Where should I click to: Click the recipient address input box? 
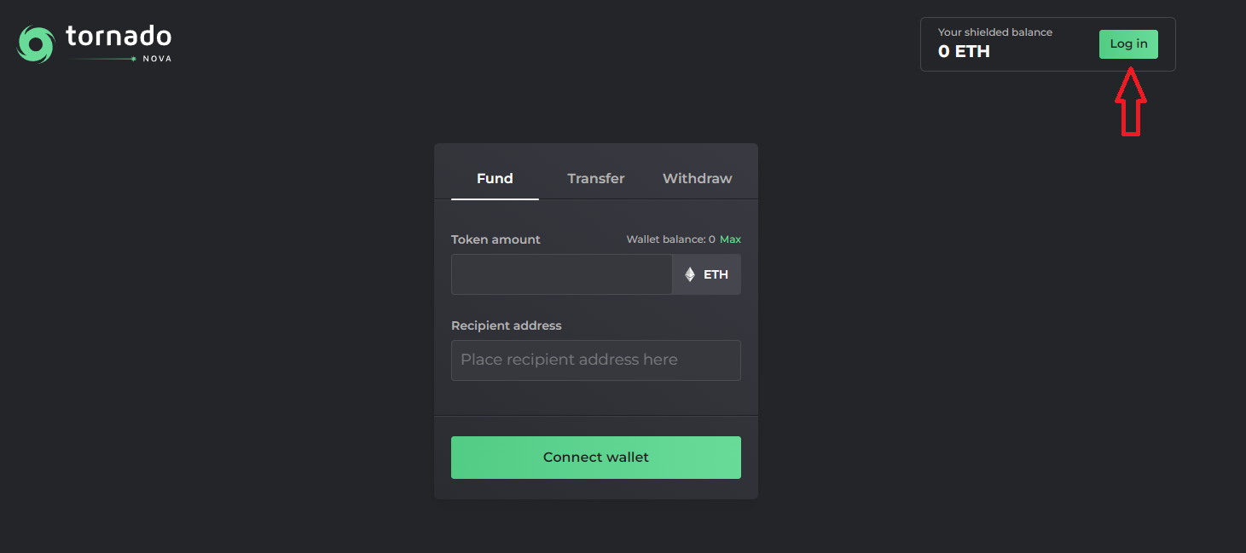click(595, 360)
